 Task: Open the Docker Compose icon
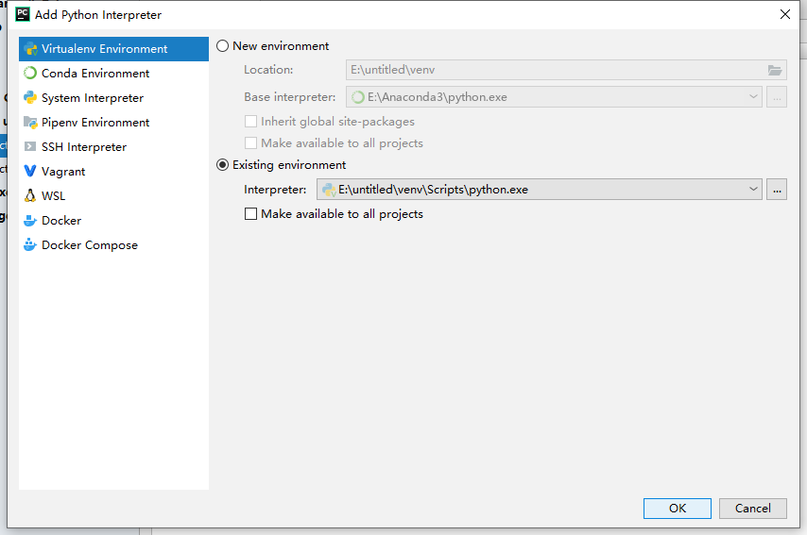click(30, 244)
